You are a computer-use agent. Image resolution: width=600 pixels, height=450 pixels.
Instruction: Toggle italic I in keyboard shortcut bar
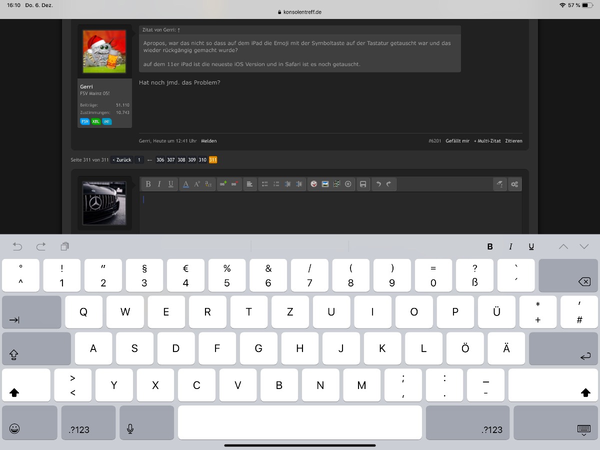(x=510, y=246)
